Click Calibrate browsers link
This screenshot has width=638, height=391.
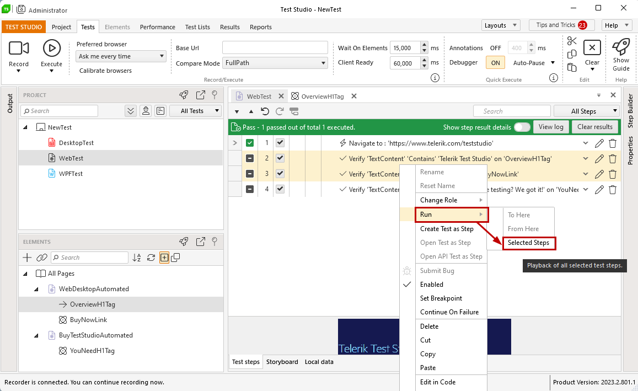pyautogui.click(x=105, y=71)
